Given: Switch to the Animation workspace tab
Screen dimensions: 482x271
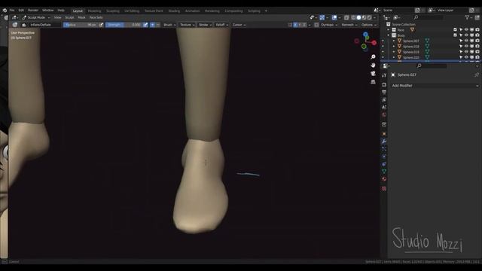Looking at the screenshot, I should pyautogui.click(x=192, y=11).
